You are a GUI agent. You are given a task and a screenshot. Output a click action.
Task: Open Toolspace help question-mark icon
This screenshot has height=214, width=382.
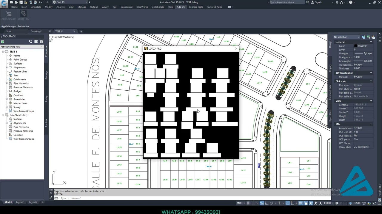point(41,42)
